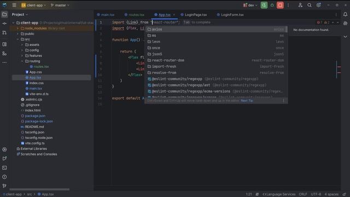The width and height of the screenshot is (350, 197).
Task: Click the Debug bug icon
Action: point(272,5)
